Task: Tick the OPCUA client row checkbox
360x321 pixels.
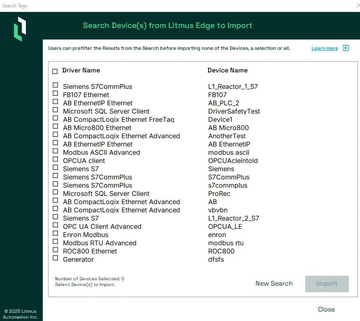Action: (x=55, y=159)
